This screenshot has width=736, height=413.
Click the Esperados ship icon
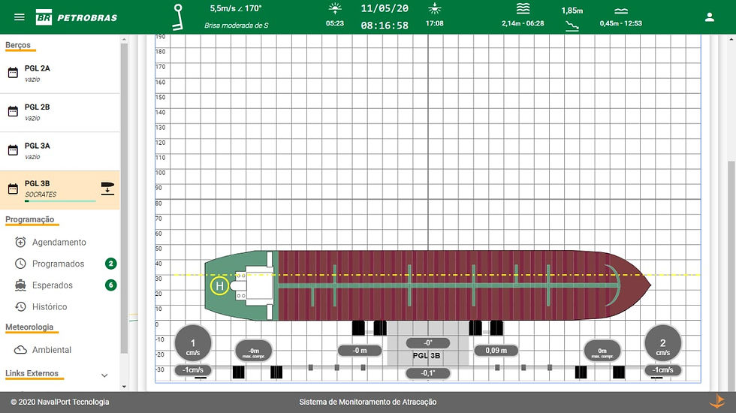tap(20, 285)
